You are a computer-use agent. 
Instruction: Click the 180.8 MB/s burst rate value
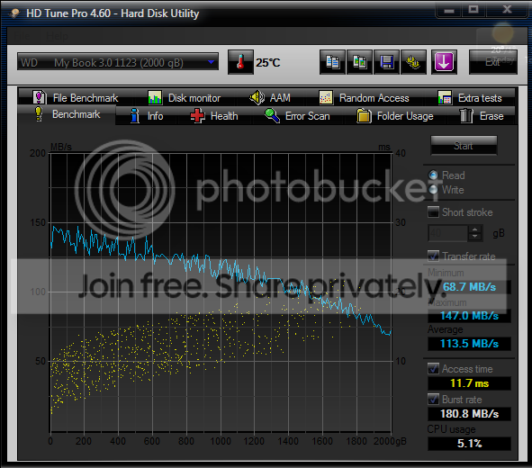(x=469, y=414)
